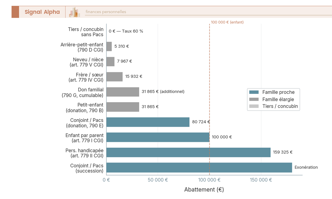Click the Conjoint / Pacs donation 790 E bar
332x199 pixels.
148,122
